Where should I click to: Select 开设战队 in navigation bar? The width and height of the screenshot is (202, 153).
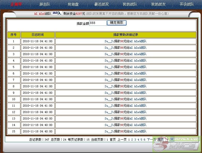coord(187,4)
